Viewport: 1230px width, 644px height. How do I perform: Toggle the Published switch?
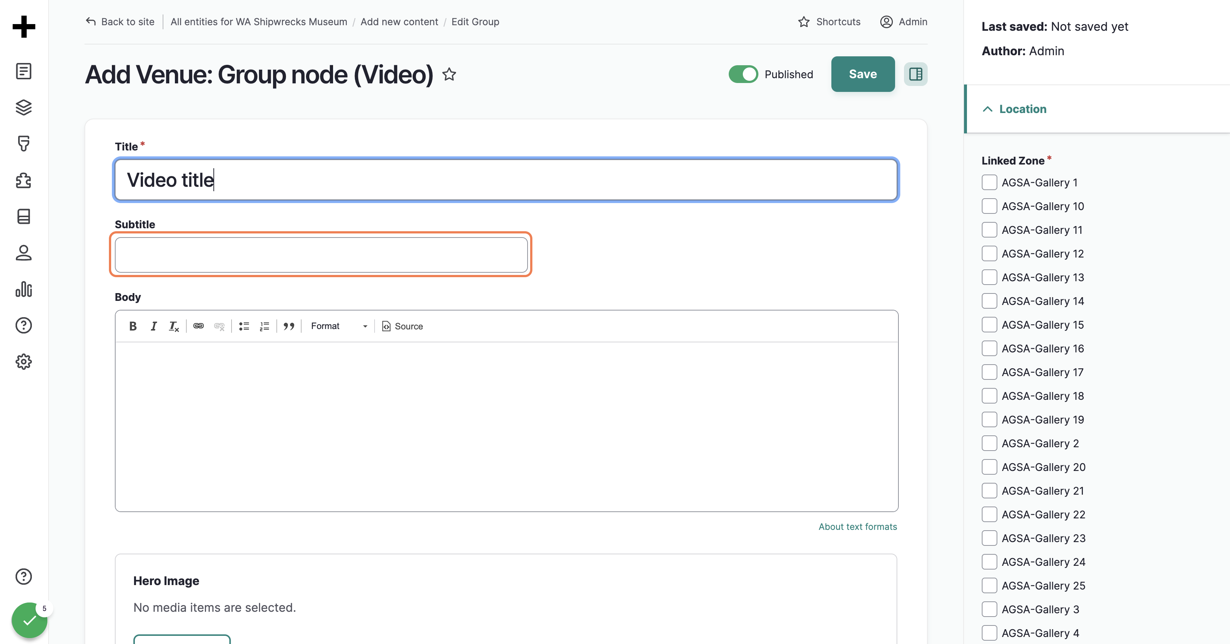[743, 74]
